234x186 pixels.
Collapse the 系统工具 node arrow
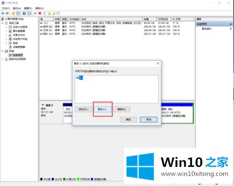3,23
